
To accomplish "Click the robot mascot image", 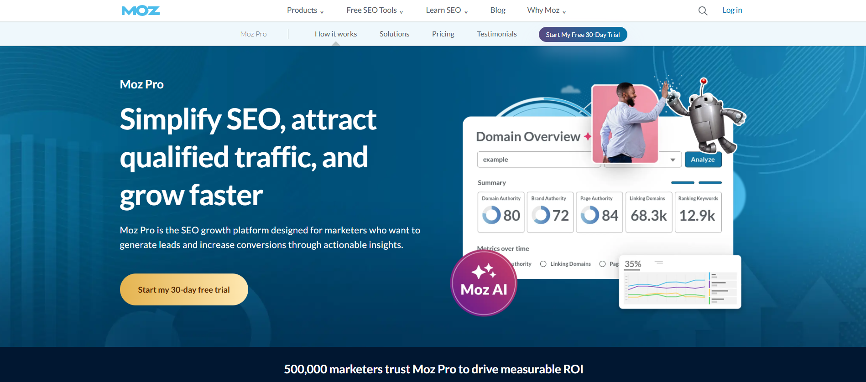I will 706,116.
